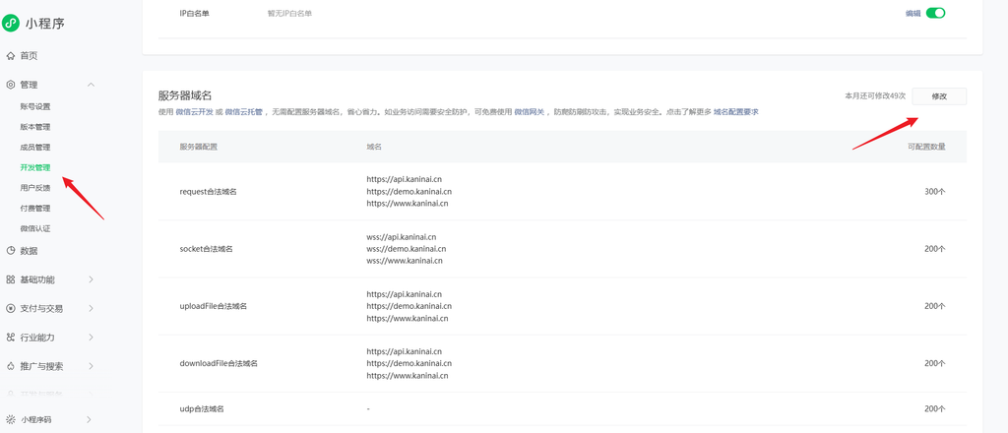Click the 小程序码 sparkle icon
The width and height of the screenshot is (1008, 433).
click(10, 420)
